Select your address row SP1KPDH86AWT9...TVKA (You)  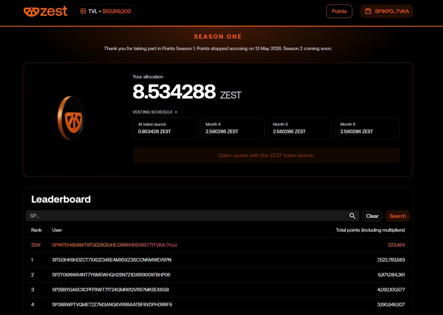(218, 245)
